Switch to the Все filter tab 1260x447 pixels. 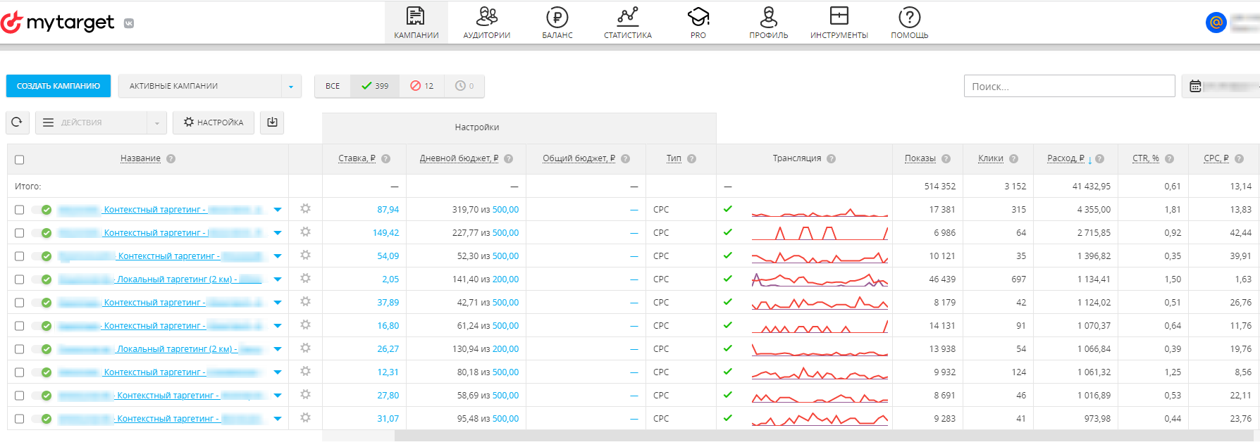pyautogui.click(x=333, y=86)
